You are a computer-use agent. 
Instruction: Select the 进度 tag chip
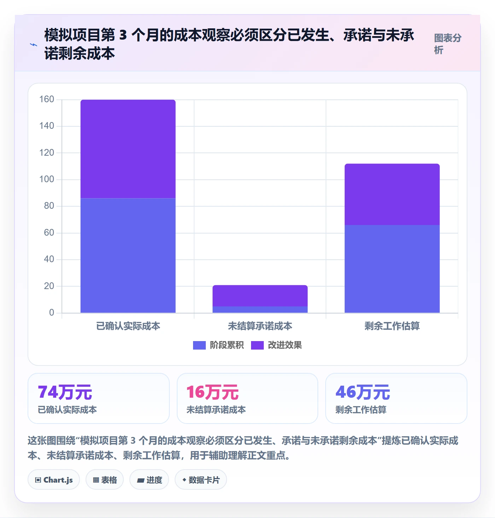149,480
